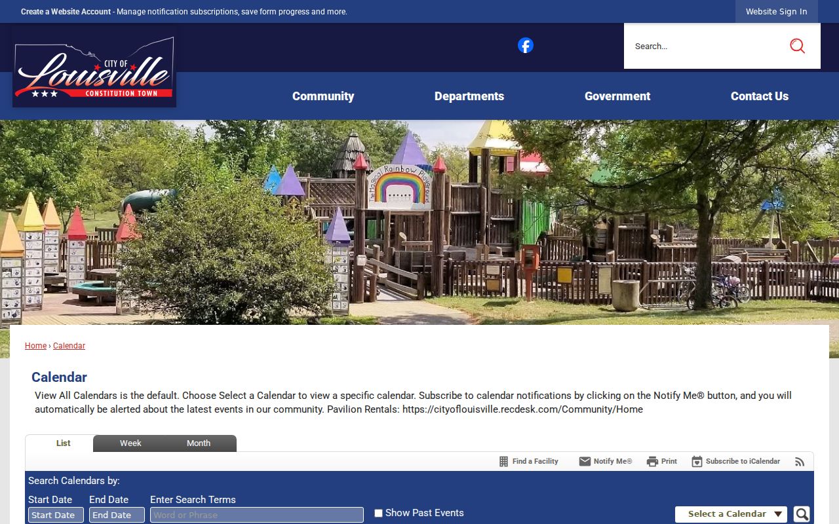Expand the Select a Calendar dropdown
The width and height of the screenshot is (839, 524).
[x=731, y=514]
